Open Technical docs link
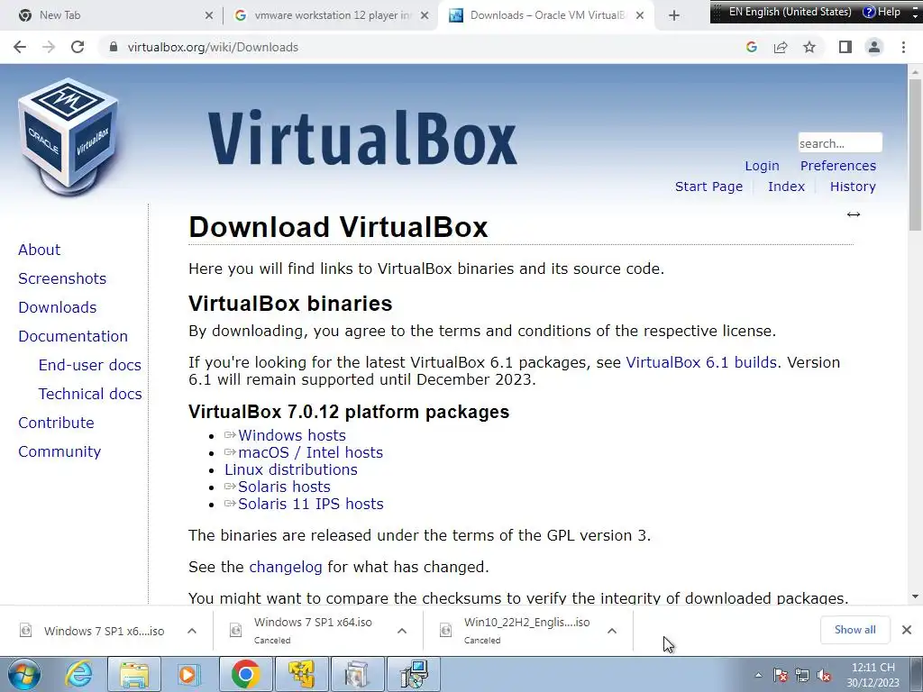The width and height of the screenshot is (923, 692). tap(90, 394)
